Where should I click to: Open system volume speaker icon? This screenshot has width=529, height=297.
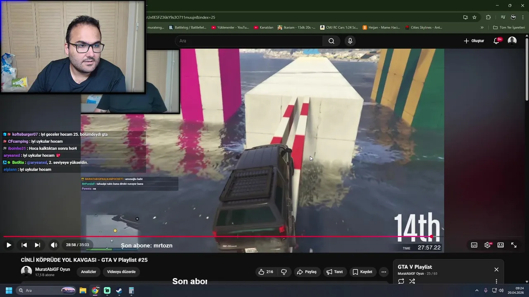(501, 290)
